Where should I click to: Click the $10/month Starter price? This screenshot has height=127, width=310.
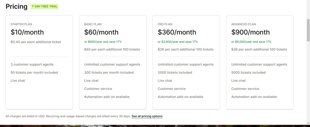(27, 32)
